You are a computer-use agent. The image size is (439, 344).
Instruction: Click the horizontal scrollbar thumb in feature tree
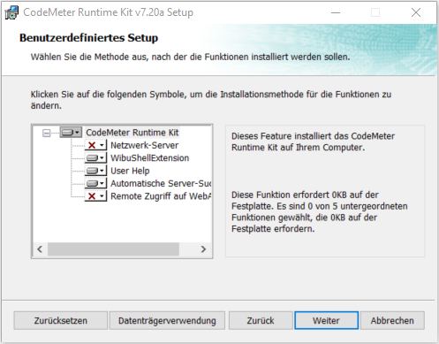113,249
